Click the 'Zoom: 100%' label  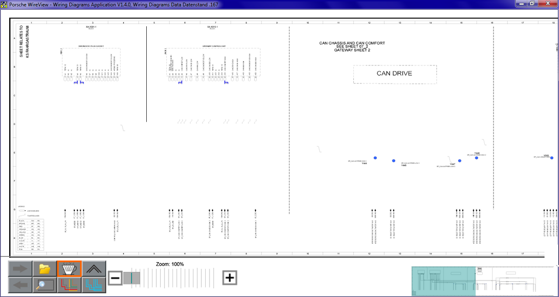point(170,264)
